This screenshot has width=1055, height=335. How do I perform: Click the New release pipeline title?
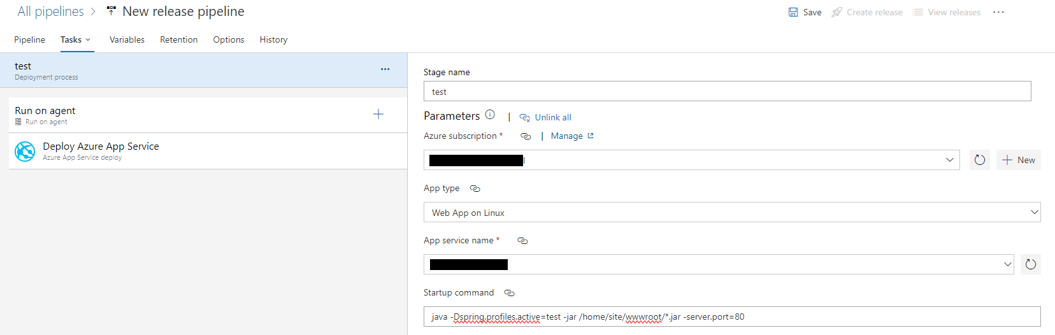pos(183,11)
